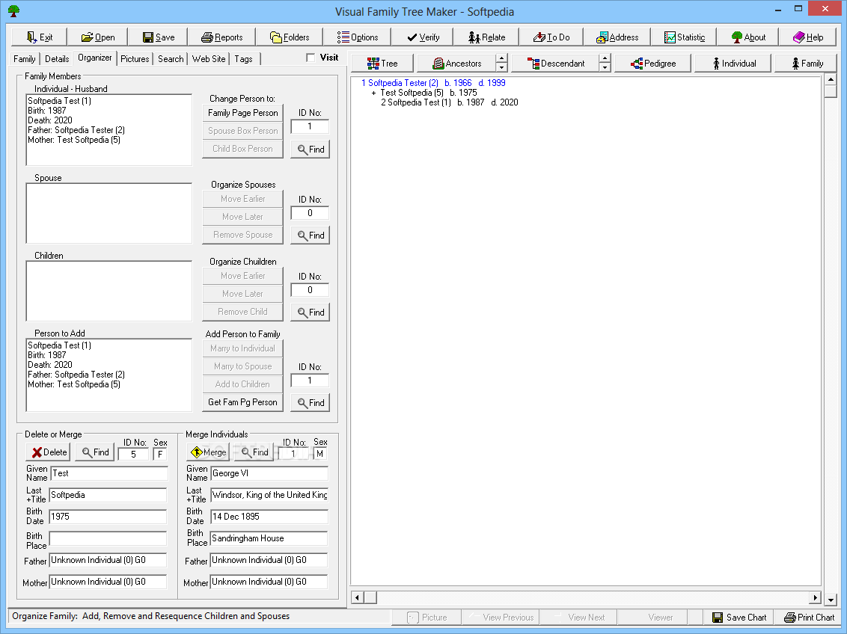Open the Help book
The height and width of the screenshot is (634, 847).
[807, 37]
